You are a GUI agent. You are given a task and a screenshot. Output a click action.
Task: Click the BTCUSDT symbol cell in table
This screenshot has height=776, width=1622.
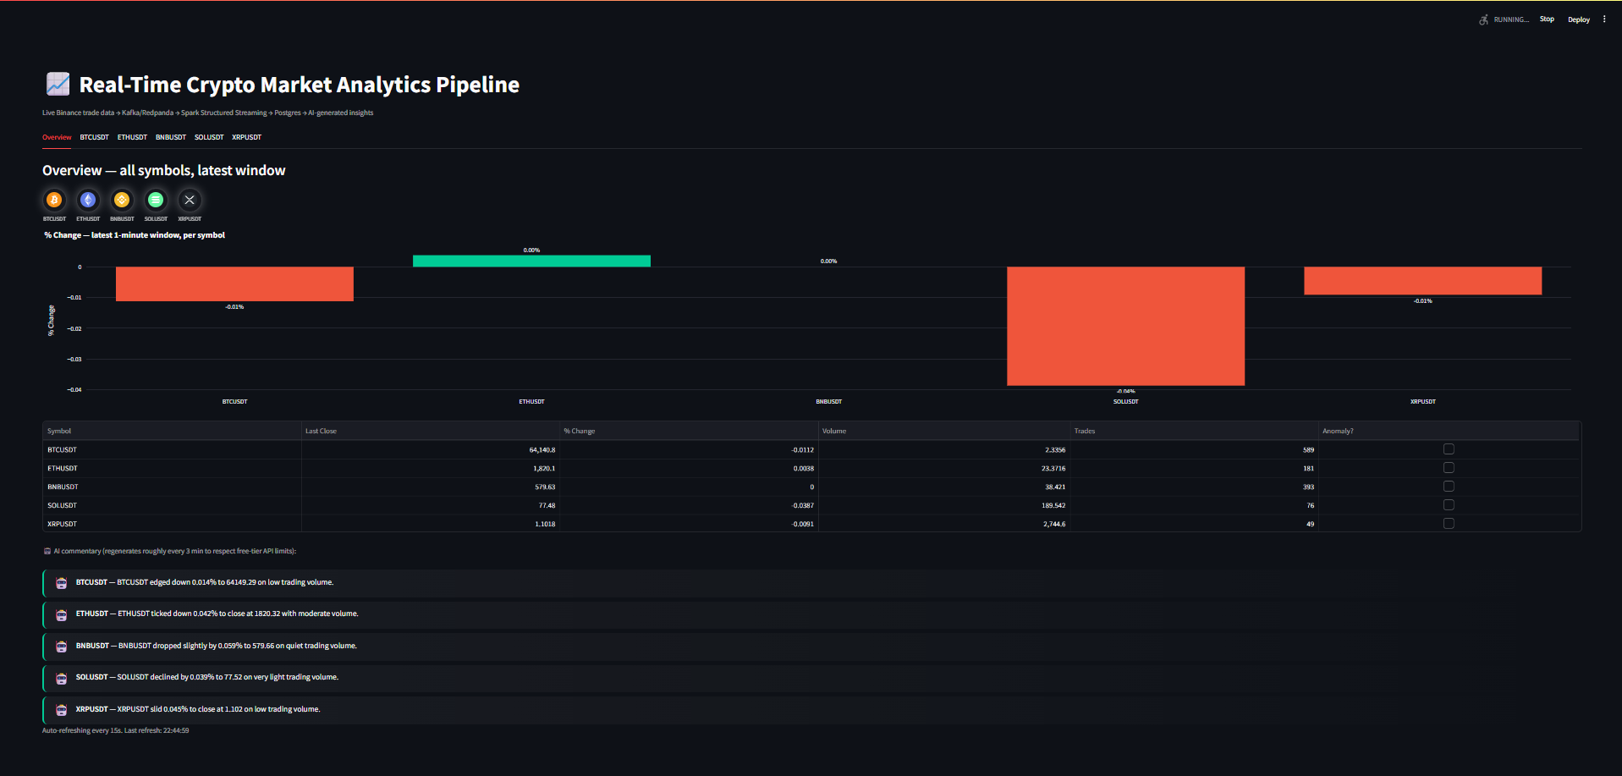pyautogui.click(x=172, y=449)
